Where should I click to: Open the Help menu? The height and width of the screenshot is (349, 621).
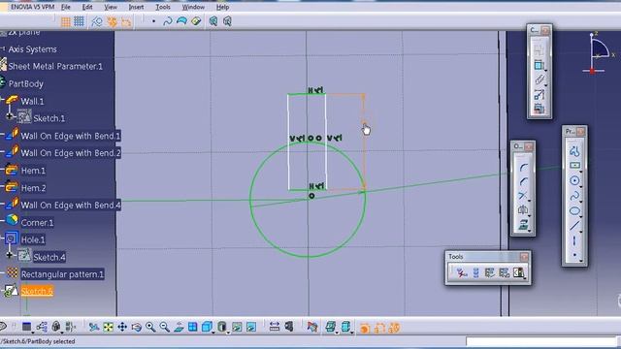(x=222, y=7)
